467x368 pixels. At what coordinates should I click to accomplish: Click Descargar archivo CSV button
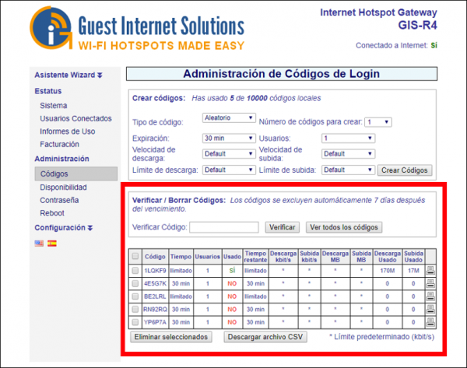pyautogui.click(x=265, y=337)
